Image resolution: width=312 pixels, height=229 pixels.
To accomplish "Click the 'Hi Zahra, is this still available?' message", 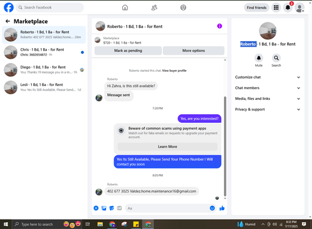I will click(131, 86).
